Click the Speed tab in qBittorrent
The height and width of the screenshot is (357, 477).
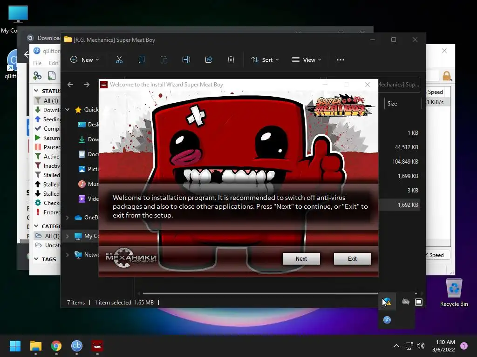pos(437,255)
